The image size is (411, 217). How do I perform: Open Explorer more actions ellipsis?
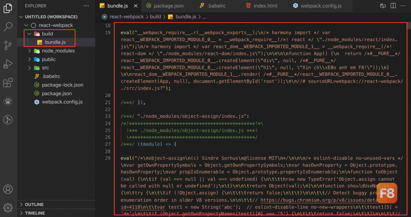coord(86,6)
